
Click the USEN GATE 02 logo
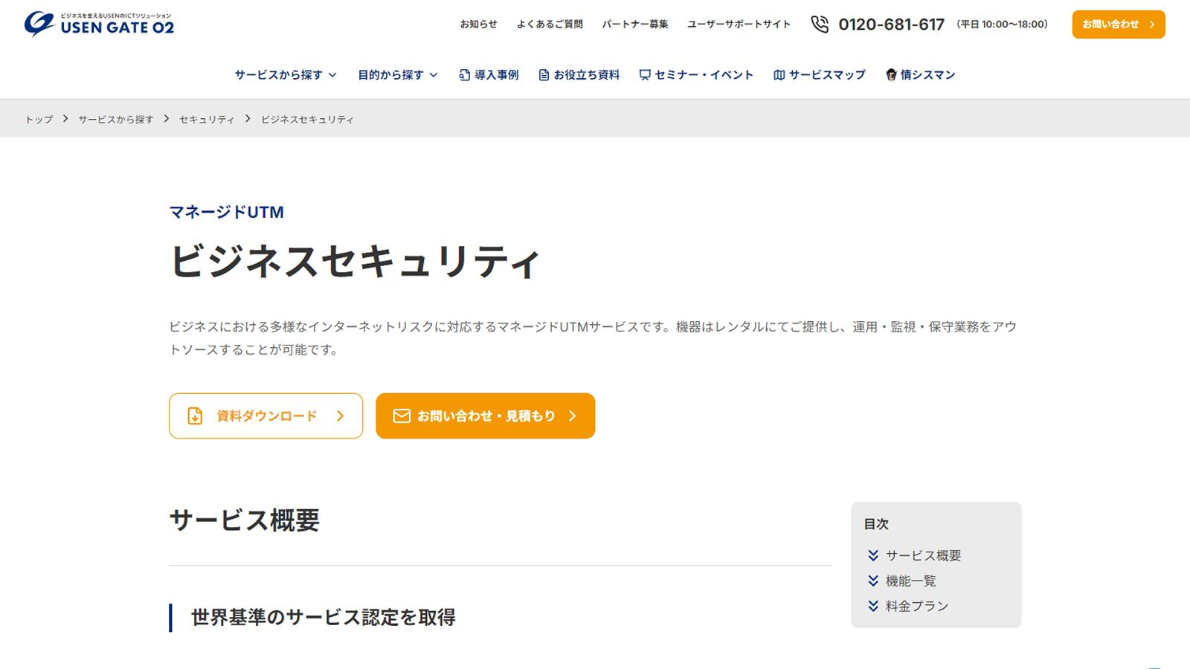click(99, 25)
